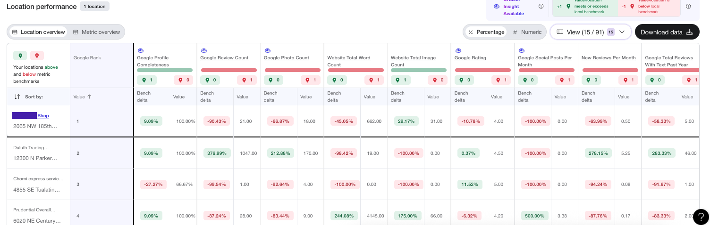Select the Metric overview tab
The image size is (710, 225).
[96, 32]
